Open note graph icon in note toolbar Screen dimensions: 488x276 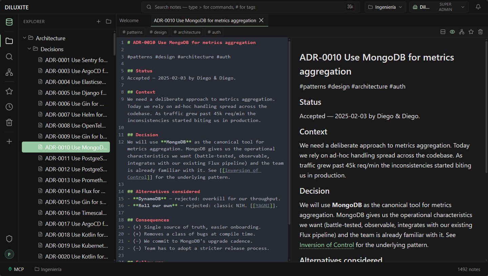[x=462, y=32]
